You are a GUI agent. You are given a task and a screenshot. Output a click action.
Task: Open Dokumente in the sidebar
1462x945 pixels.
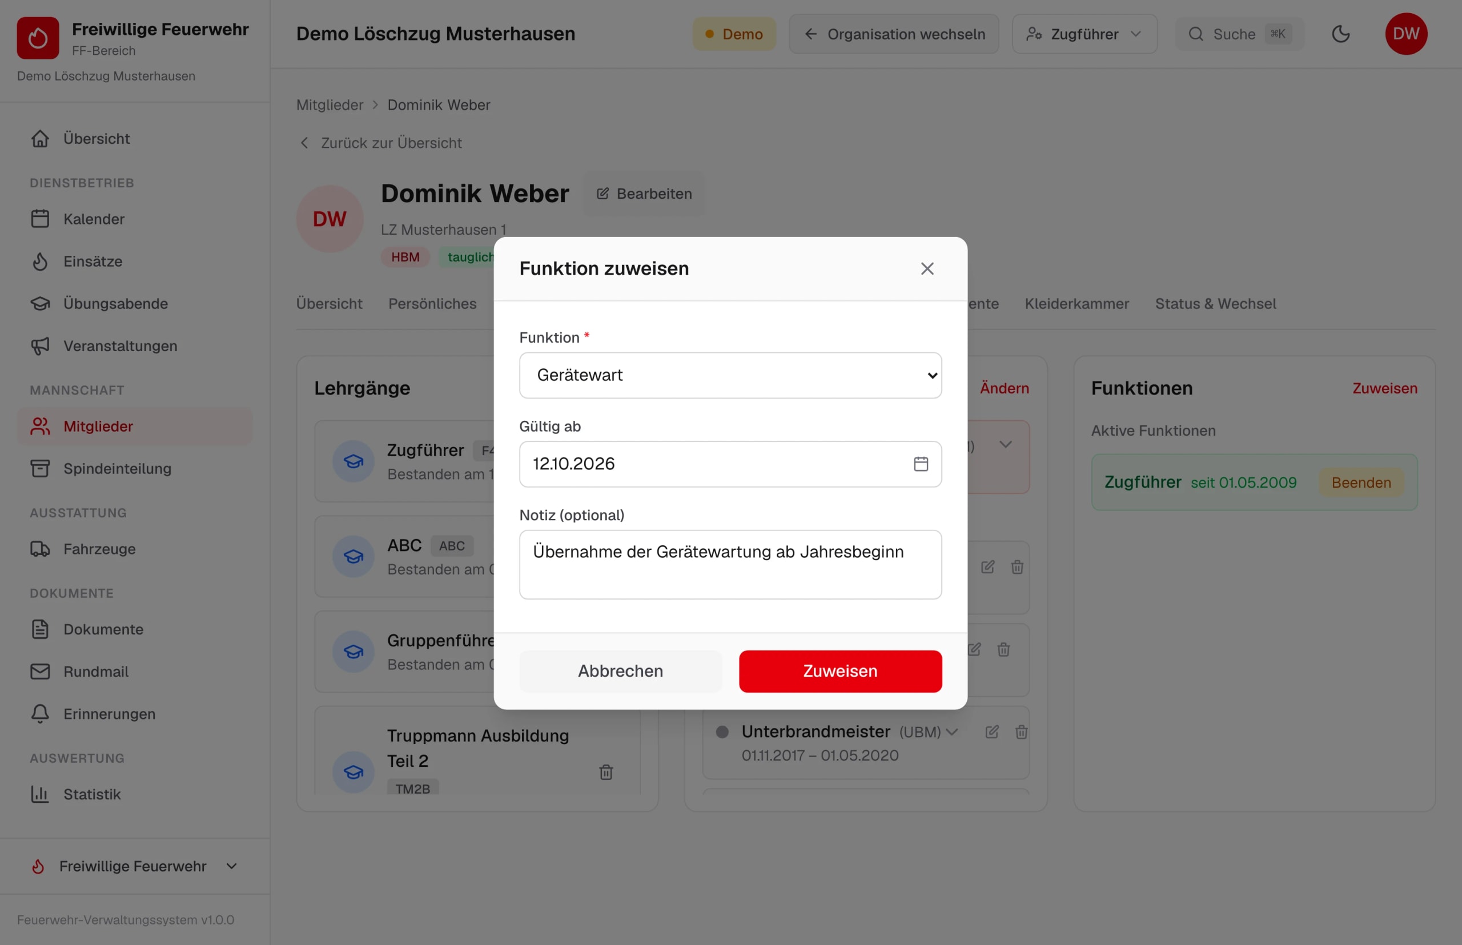pyautogui.click(x=134, y=630)
